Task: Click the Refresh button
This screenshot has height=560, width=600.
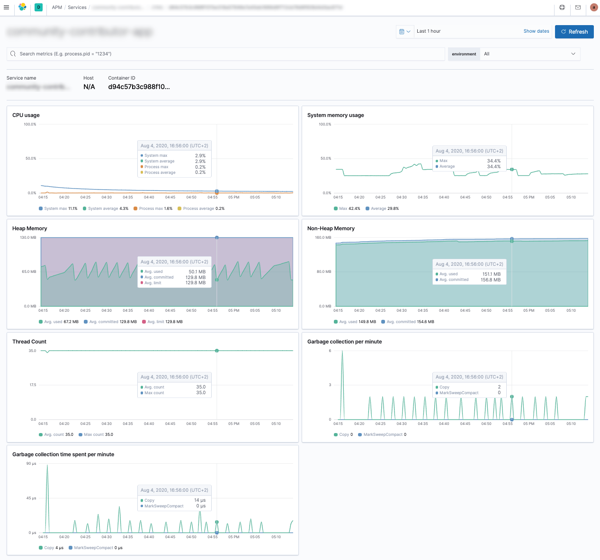Action: [574, 31]
